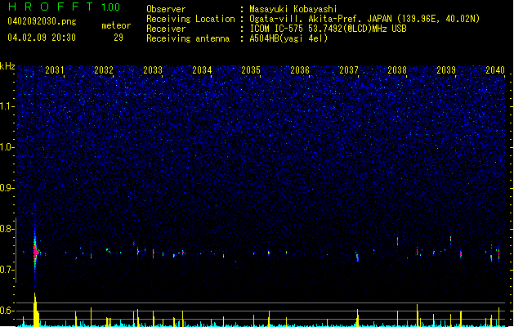This screenshot has width=514, height=327.
Task: Click the 2038 time marker
Action: (397, 69)
